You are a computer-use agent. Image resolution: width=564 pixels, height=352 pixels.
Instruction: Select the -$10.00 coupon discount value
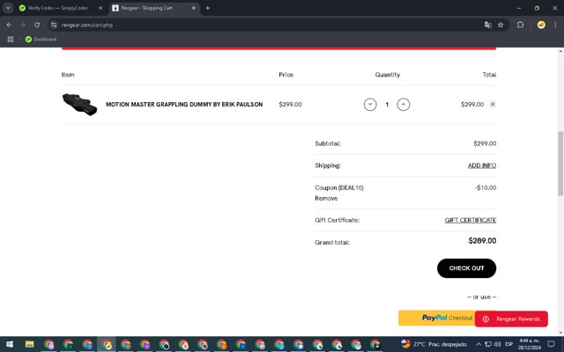point(486,187)
